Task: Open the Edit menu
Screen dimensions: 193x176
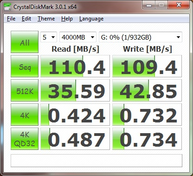Action: click(26, 19)
